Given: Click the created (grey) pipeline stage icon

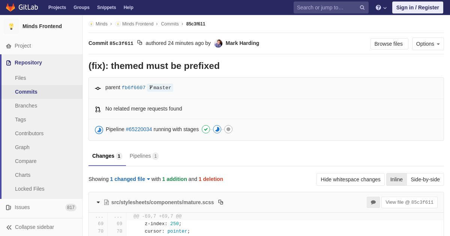Looking at the screenshot, I should pyautogui.click(x=228, y=129).
